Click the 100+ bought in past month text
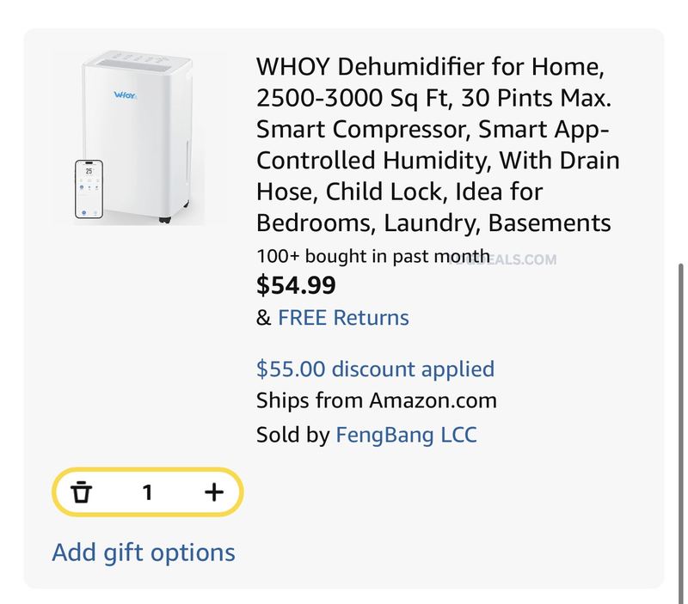This screenshot has height=604, width=688. point(373,256)
